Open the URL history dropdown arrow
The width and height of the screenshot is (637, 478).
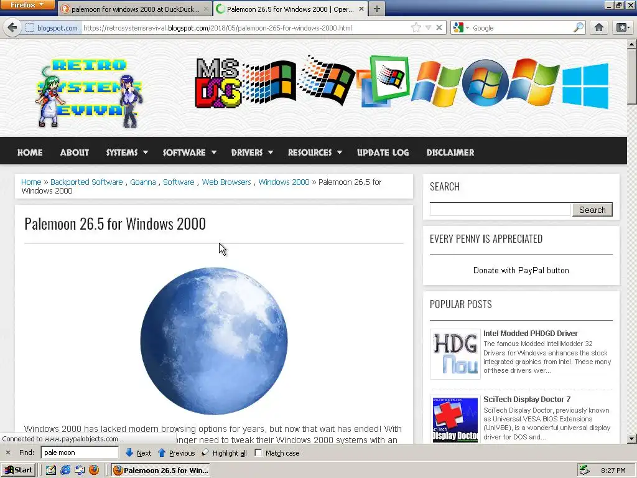428,27
